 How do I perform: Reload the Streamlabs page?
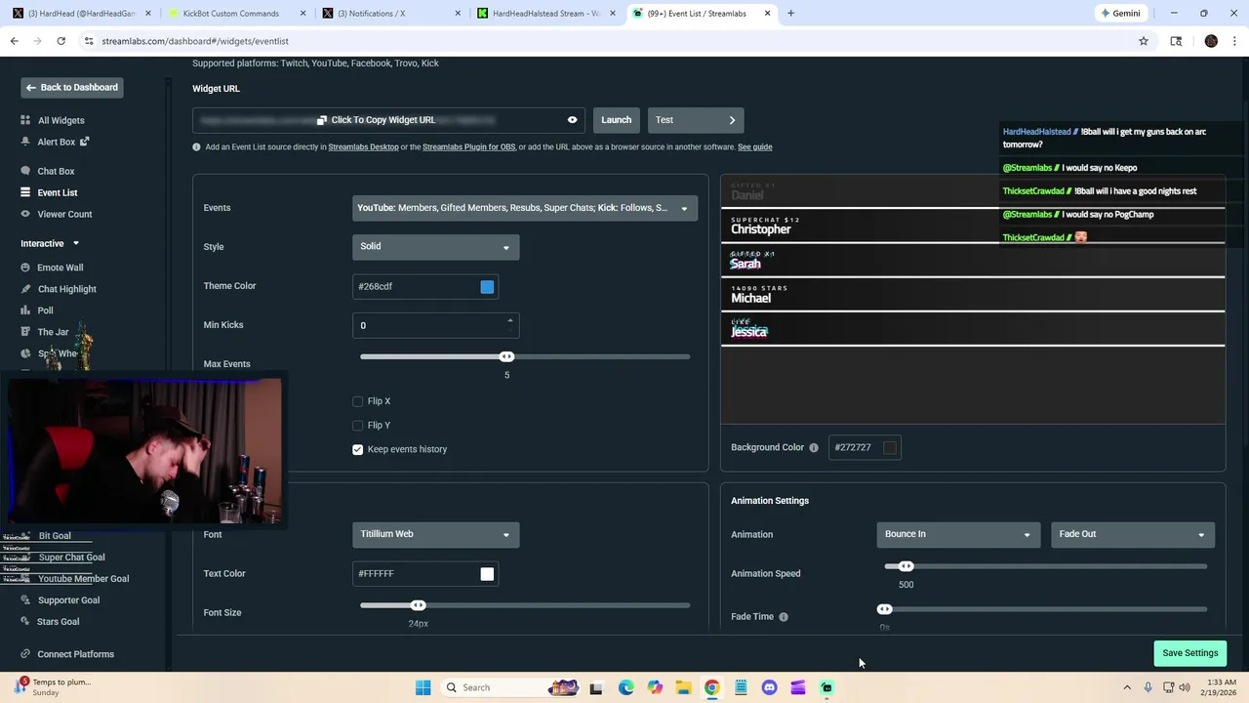tap(60, 41)
